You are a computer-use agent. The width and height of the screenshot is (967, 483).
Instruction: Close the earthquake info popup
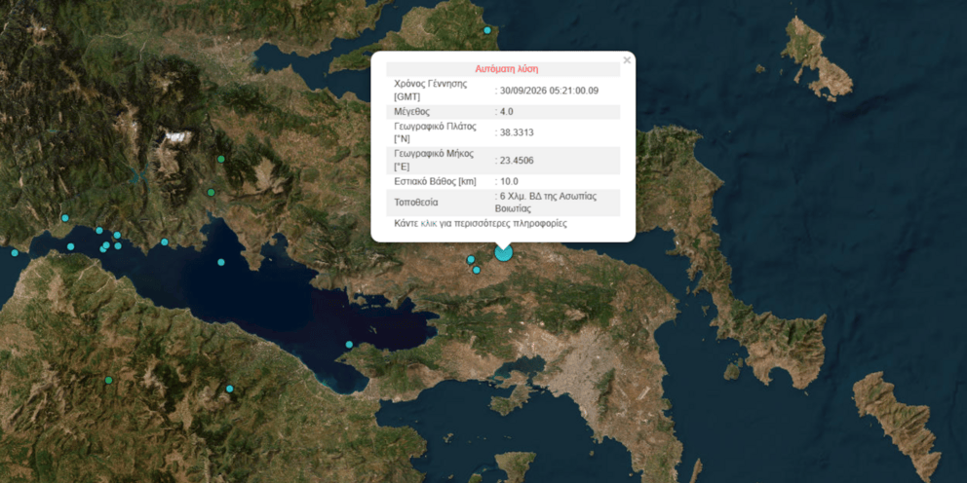point(627,60)
